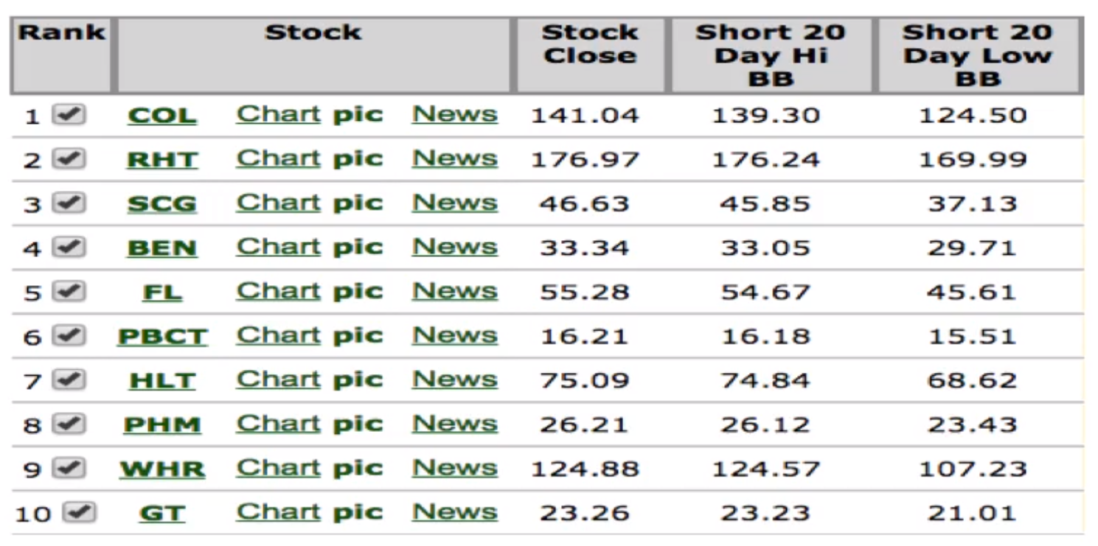Click the Short 20 Day Hi BB header
This screenshot has height=546, width=1098.
pyautogui.click(x=771, y=55)
